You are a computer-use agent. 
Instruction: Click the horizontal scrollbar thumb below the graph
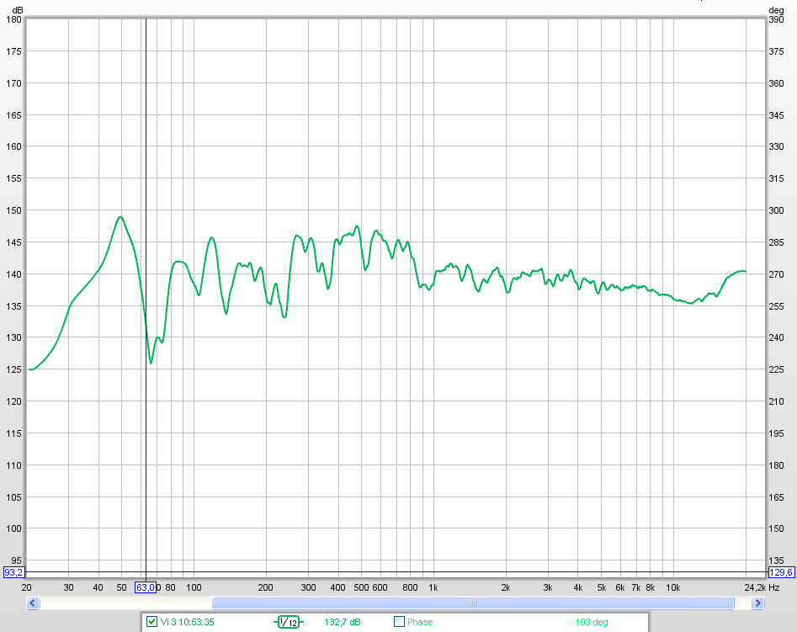[473, 603]
